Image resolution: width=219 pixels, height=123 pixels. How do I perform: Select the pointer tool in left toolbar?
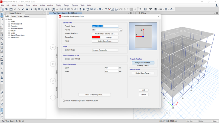[2, 15]
